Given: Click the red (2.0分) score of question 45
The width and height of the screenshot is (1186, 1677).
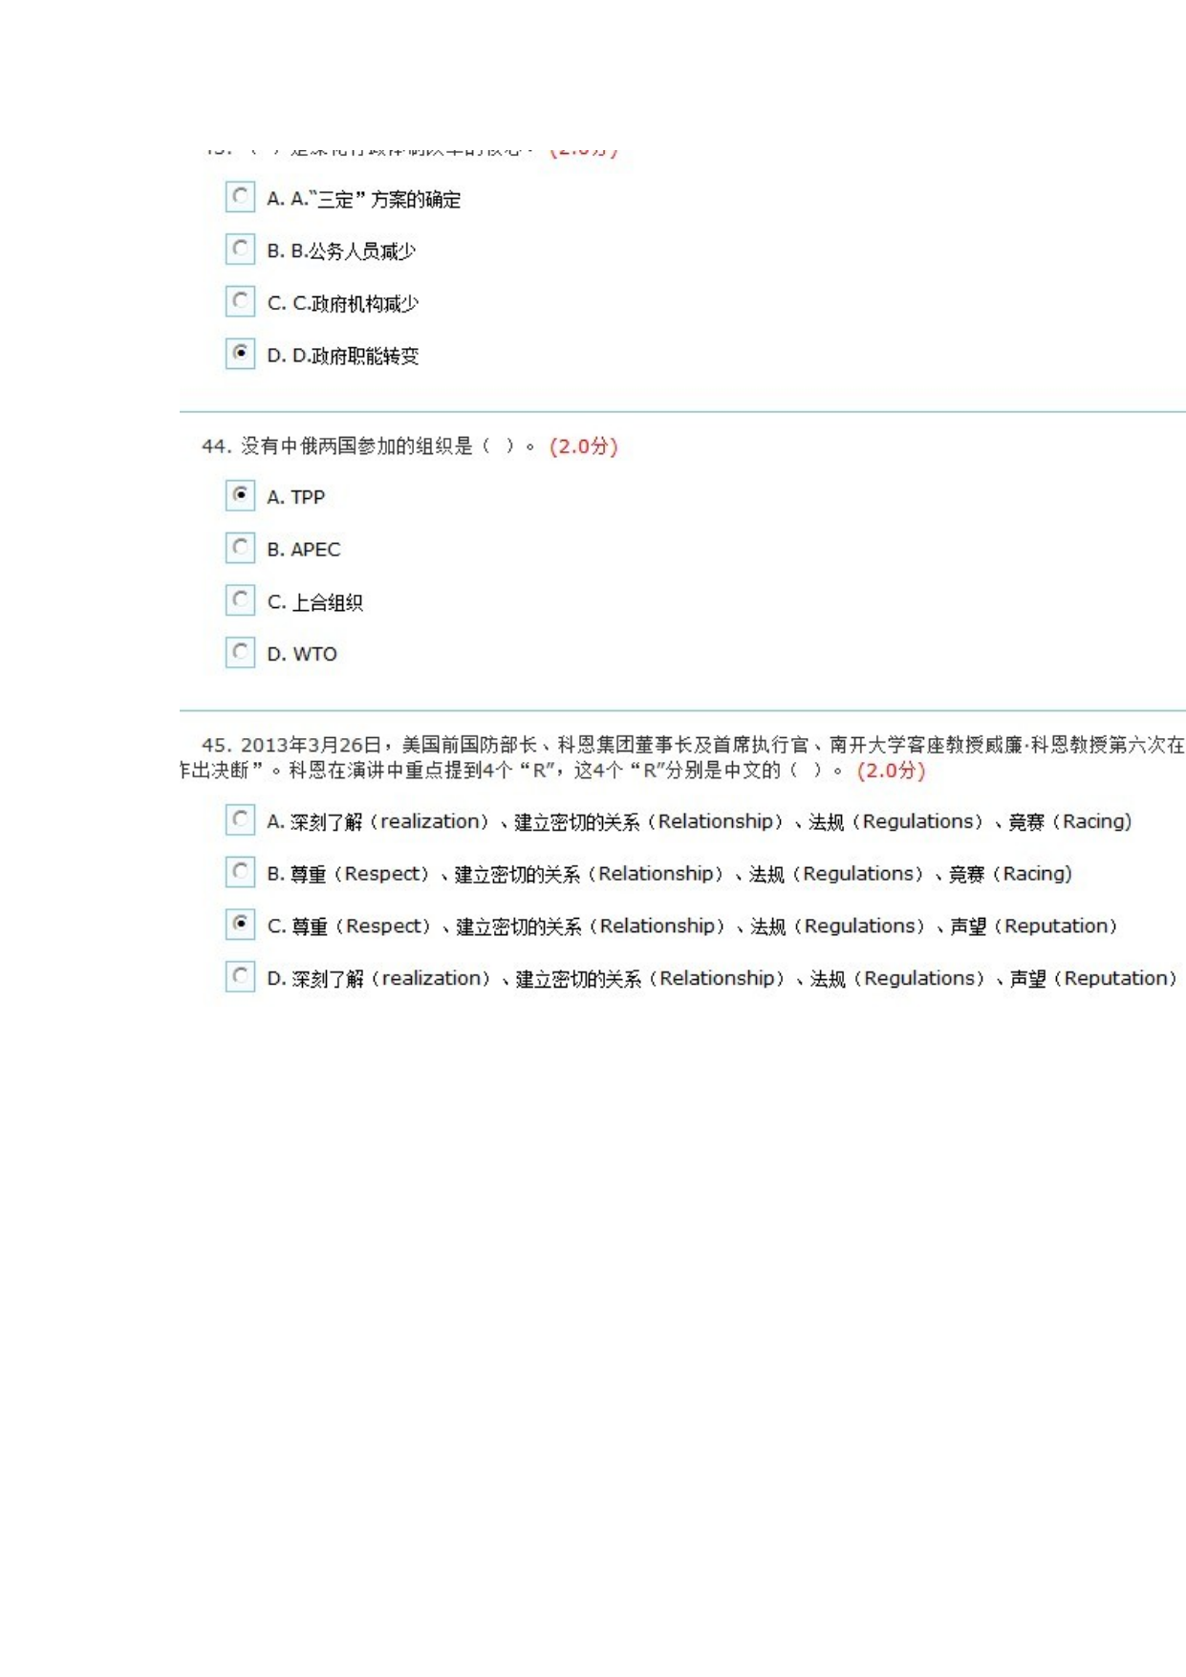Looking at the screenshot, I should coord(891,771).
